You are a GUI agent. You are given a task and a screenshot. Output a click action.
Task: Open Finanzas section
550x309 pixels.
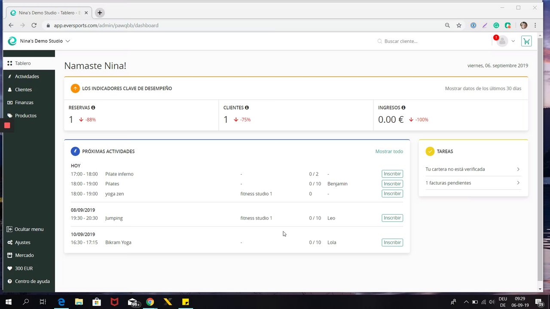[x=29, y=103]
